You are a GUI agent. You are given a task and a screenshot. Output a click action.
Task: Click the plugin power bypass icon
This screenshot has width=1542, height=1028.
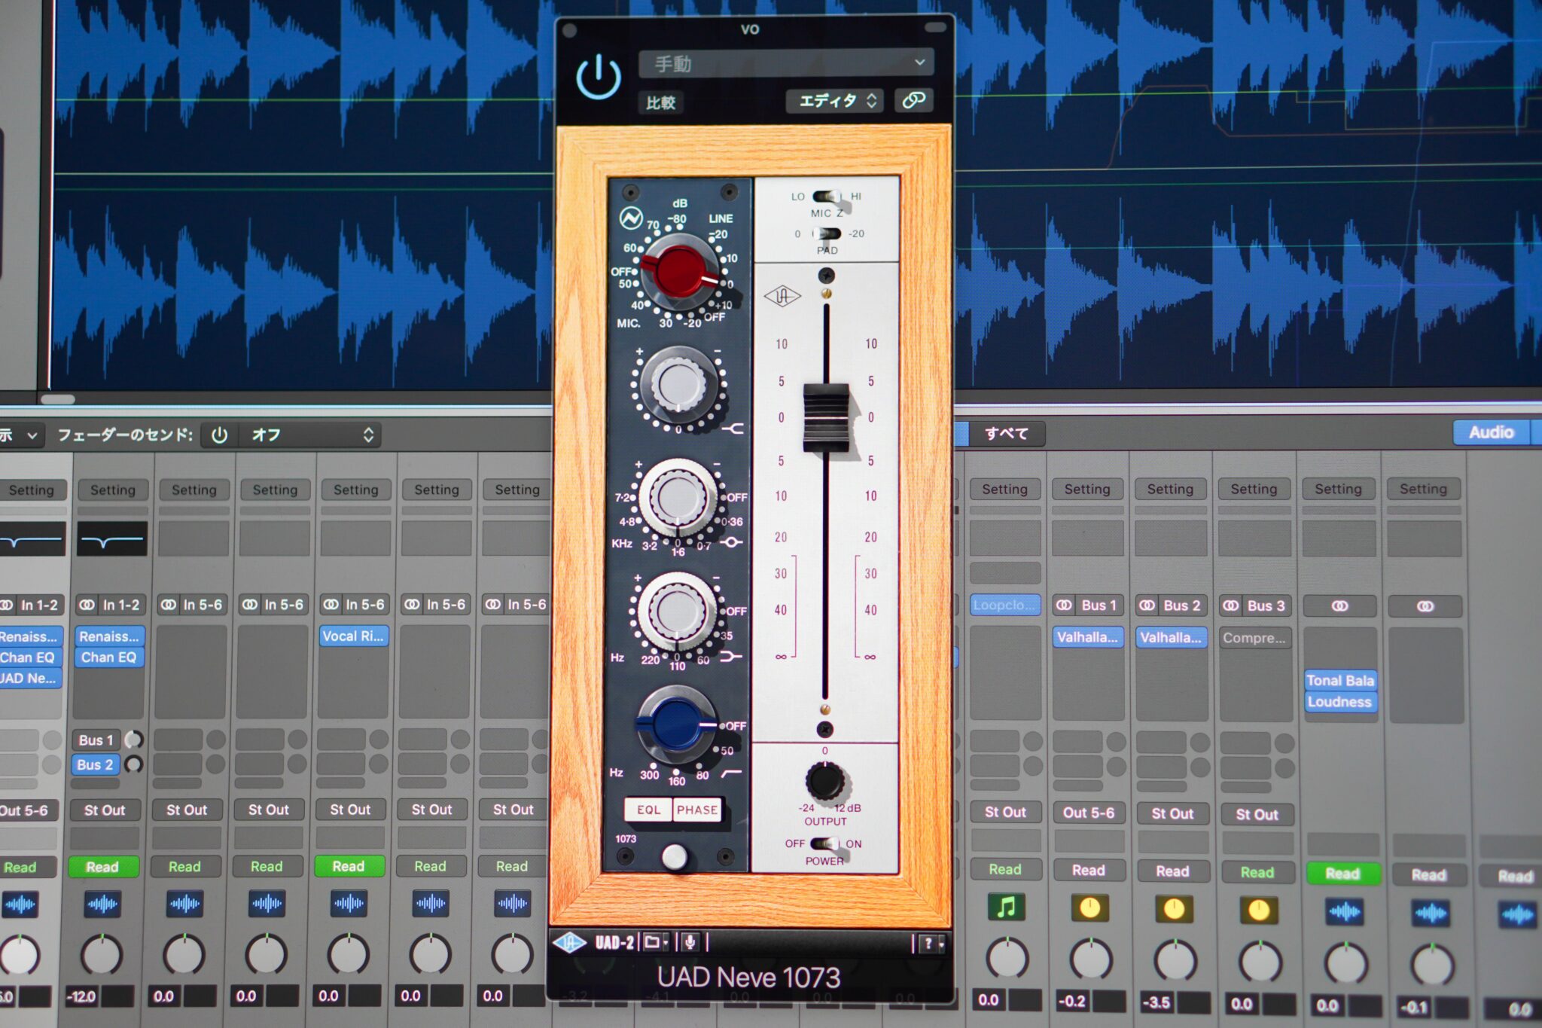599,78
